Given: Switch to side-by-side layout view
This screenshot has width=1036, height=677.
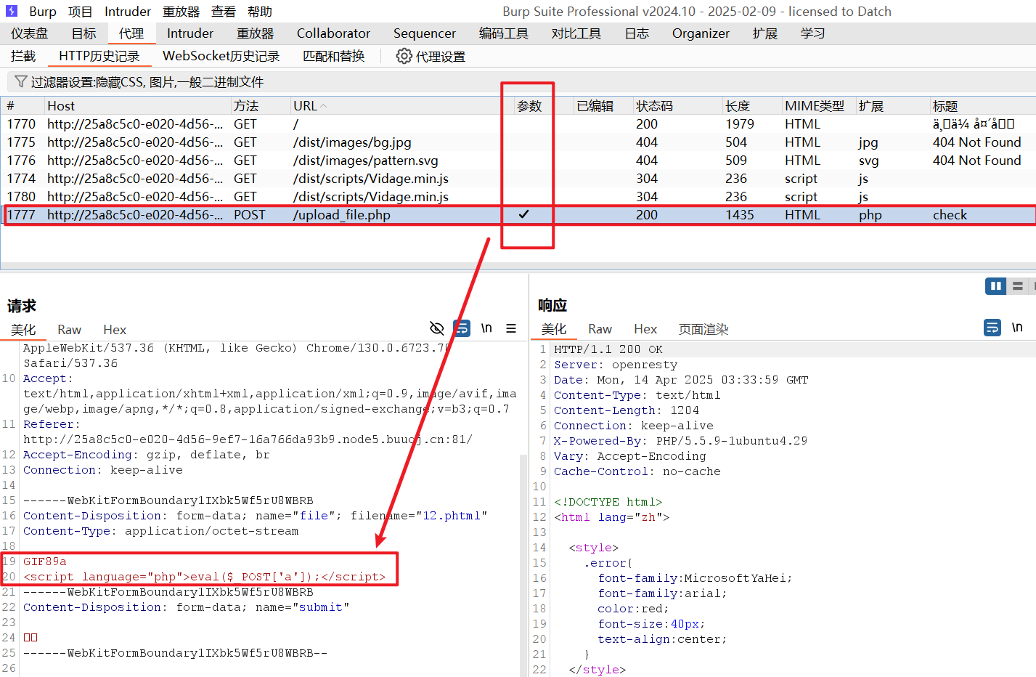Looking at the screenshot, I should point(995,286).
